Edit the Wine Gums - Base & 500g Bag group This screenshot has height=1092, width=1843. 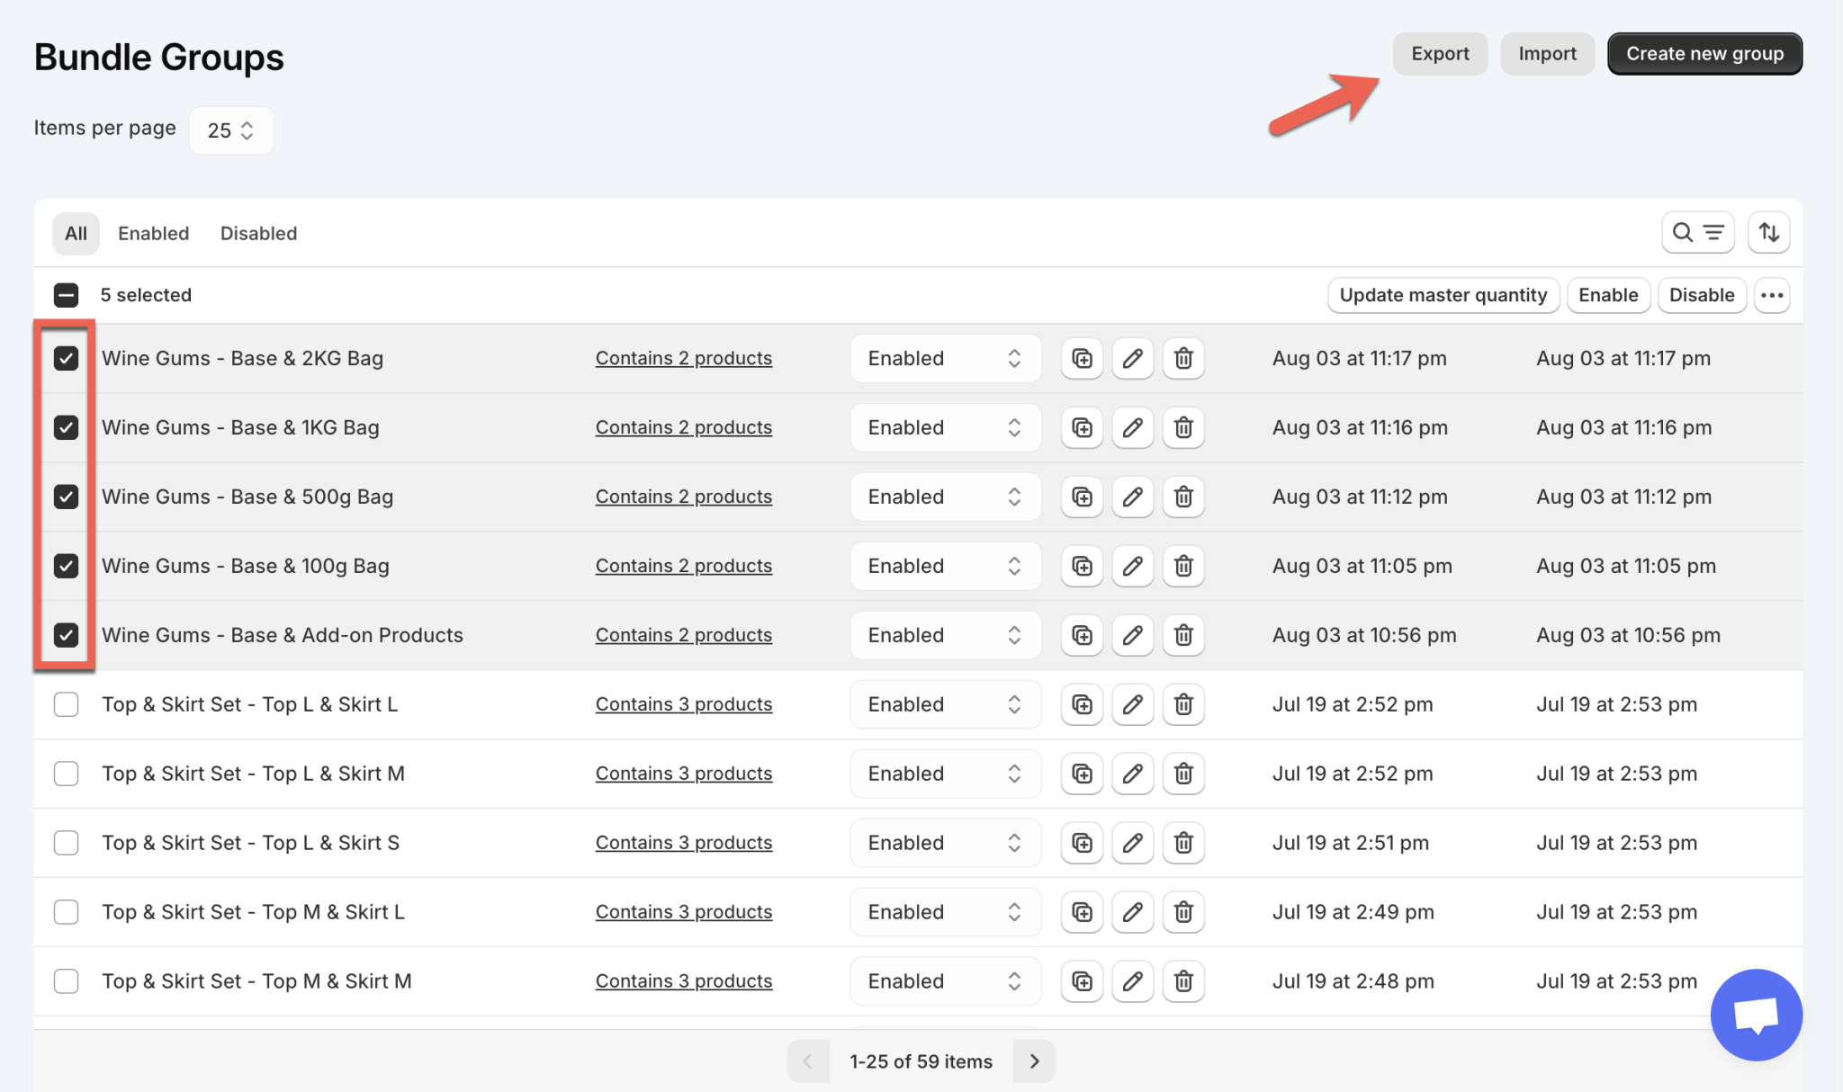tap(1132, 497)
